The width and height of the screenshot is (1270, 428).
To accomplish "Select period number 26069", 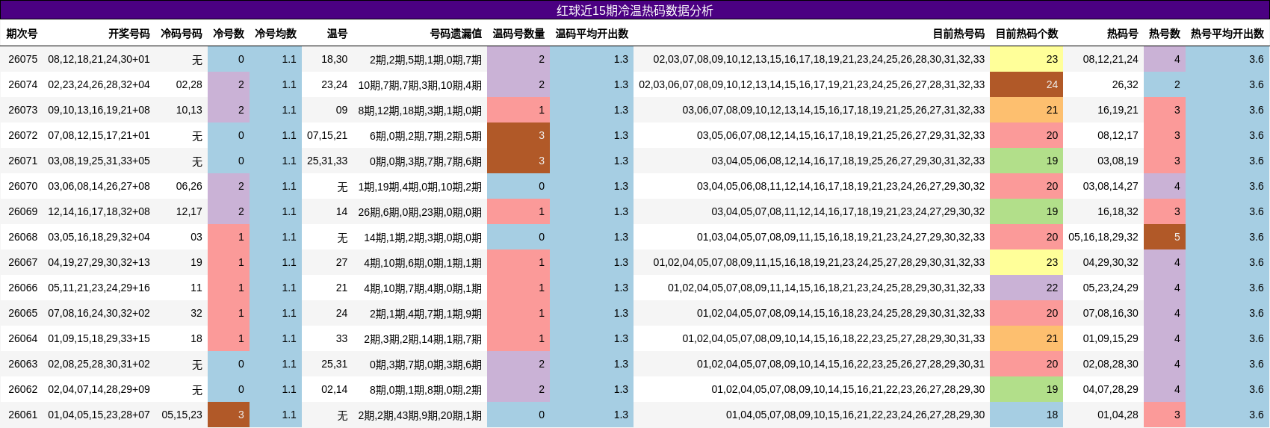I will coord(22,211).
